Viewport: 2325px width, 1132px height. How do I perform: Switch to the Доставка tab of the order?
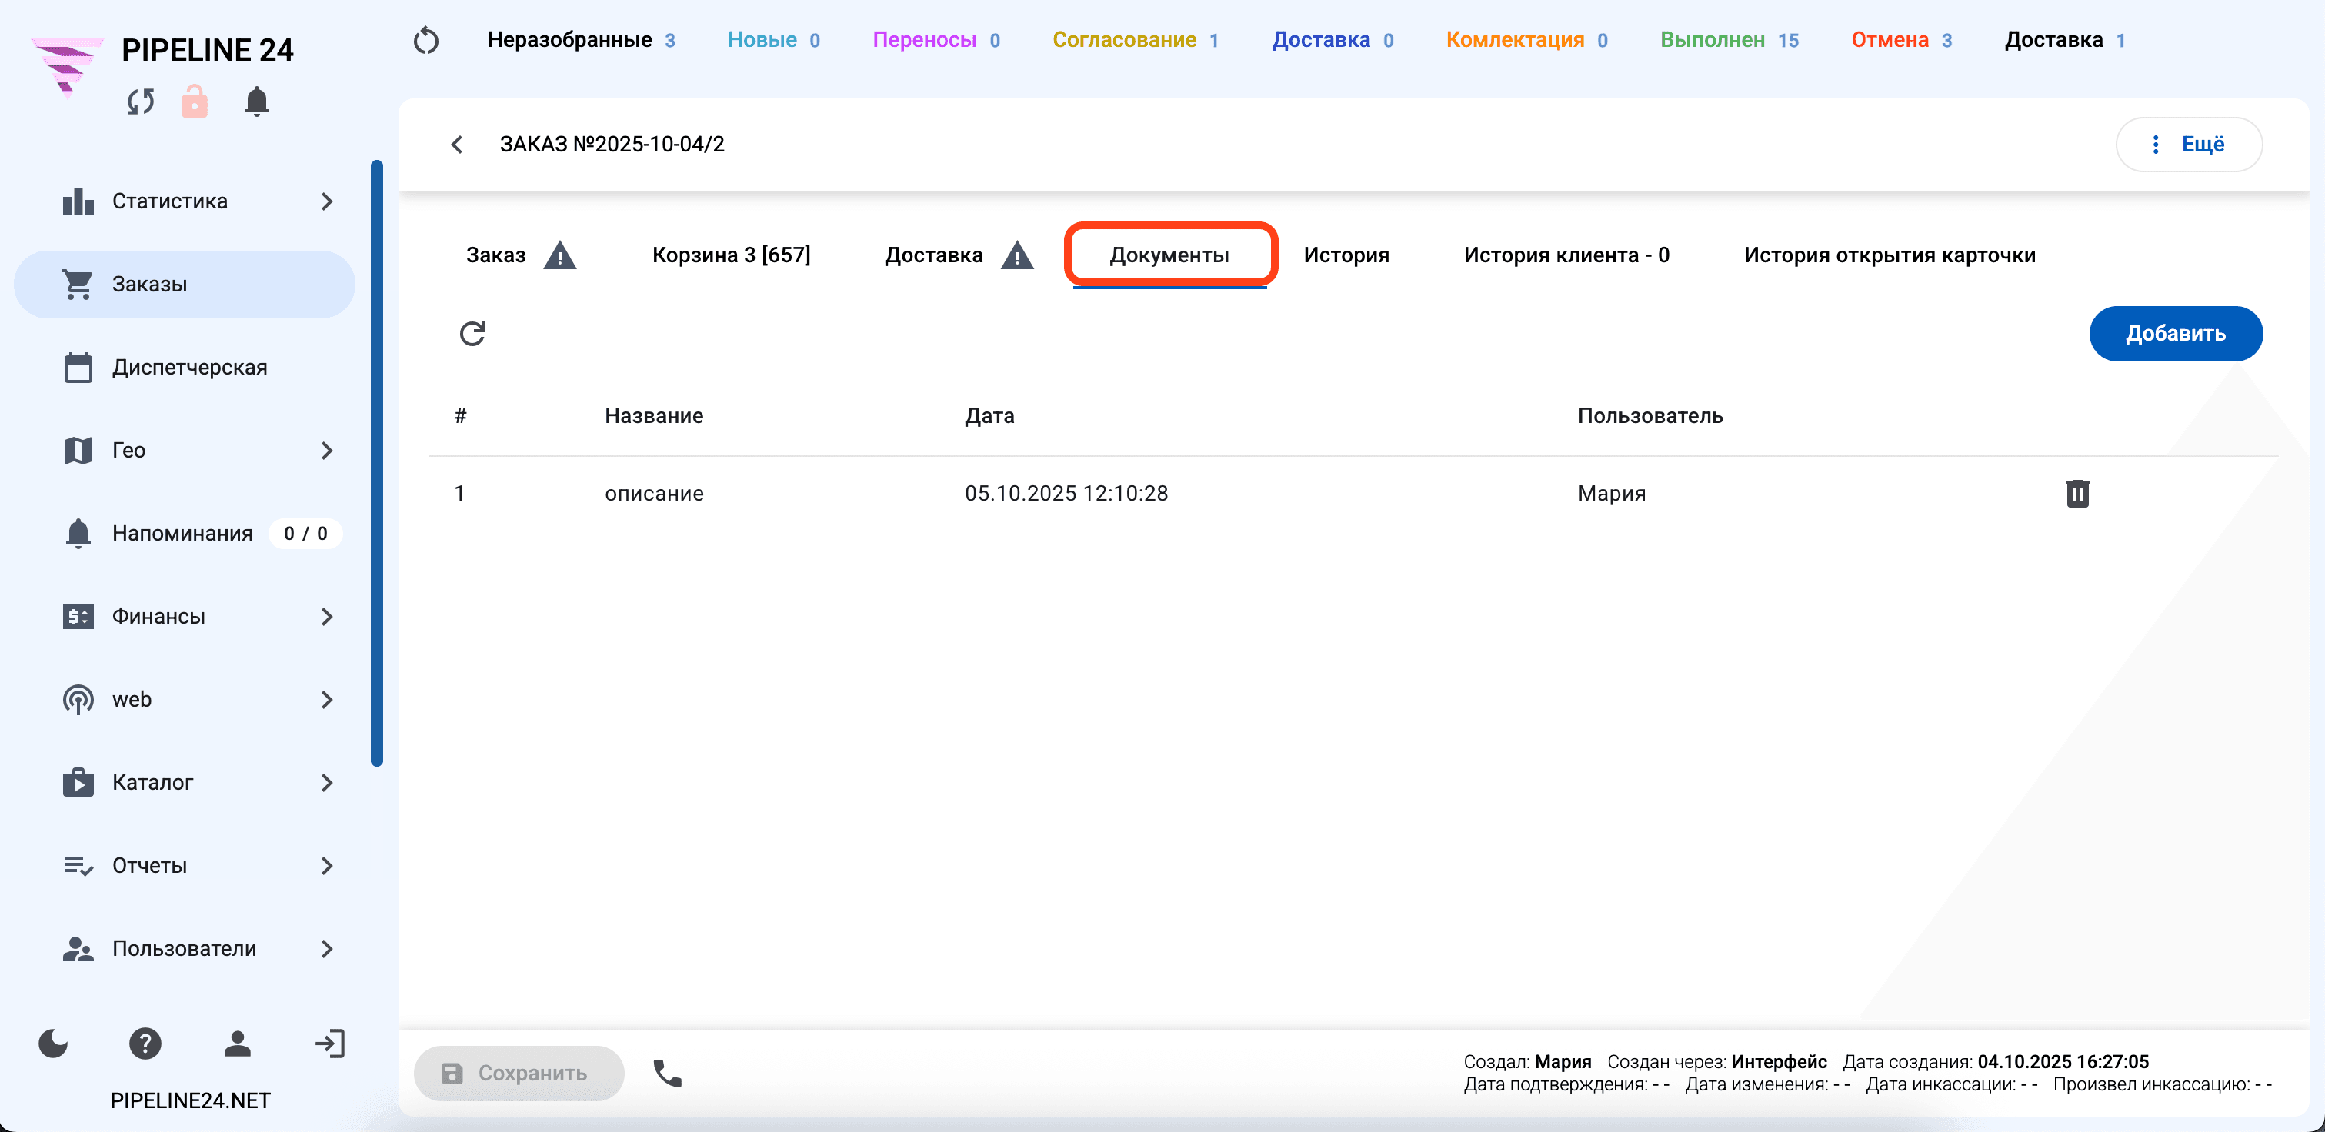(959, 255)
